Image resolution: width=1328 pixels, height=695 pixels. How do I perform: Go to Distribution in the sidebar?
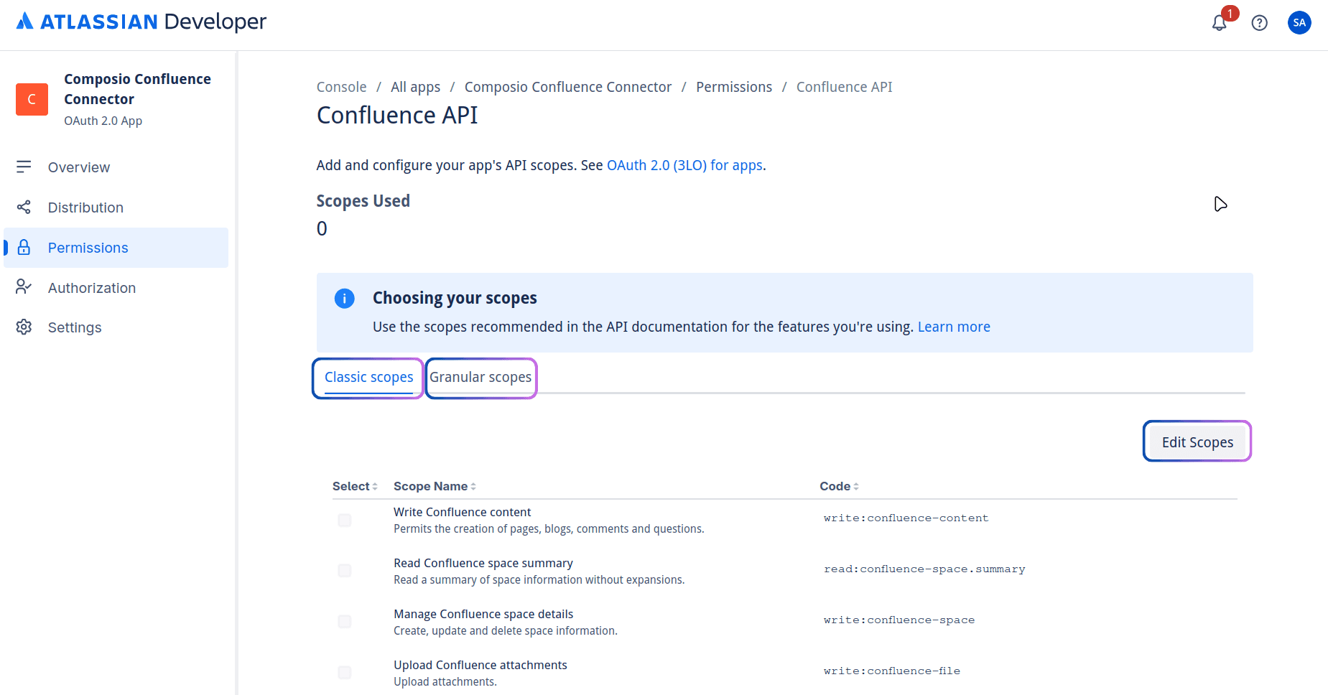click(116, 207)
